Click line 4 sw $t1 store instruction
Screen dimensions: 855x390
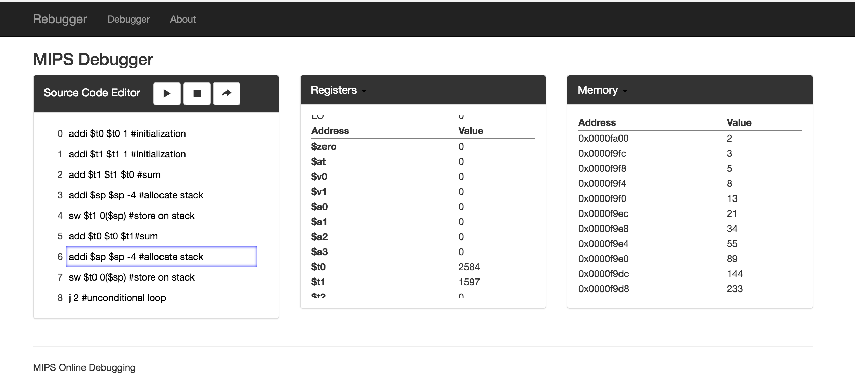131,216
